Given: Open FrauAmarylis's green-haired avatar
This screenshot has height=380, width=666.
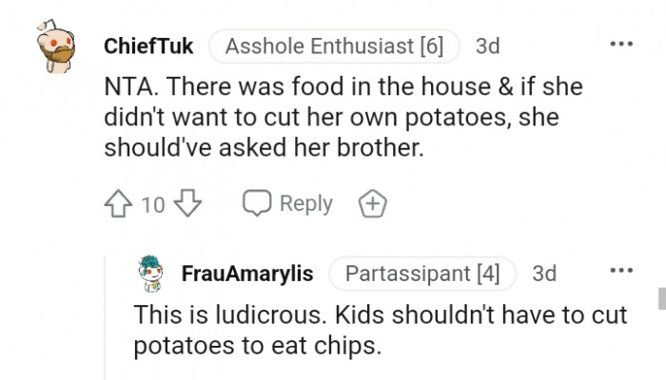Looking at the screenshot, I should tap(151, 275).
